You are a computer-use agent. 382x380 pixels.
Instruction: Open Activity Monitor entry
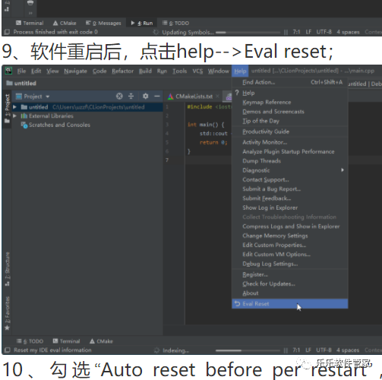[290, 142]
